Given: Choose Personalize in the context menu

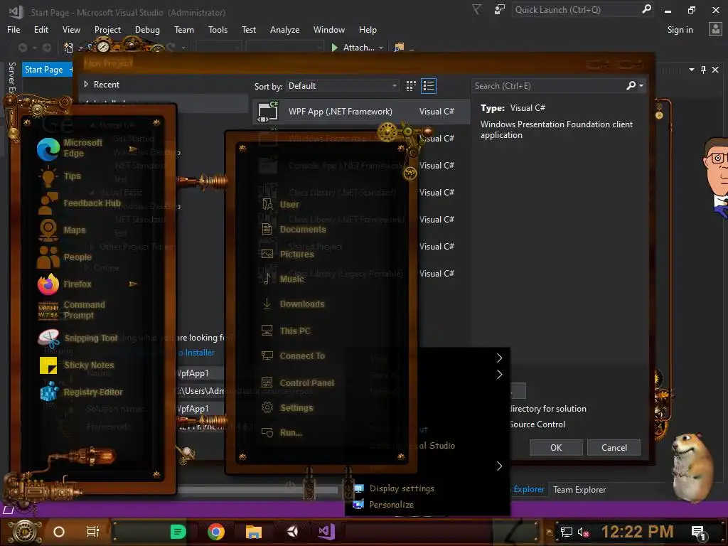Looking at the screenshot, I should 391,505.
